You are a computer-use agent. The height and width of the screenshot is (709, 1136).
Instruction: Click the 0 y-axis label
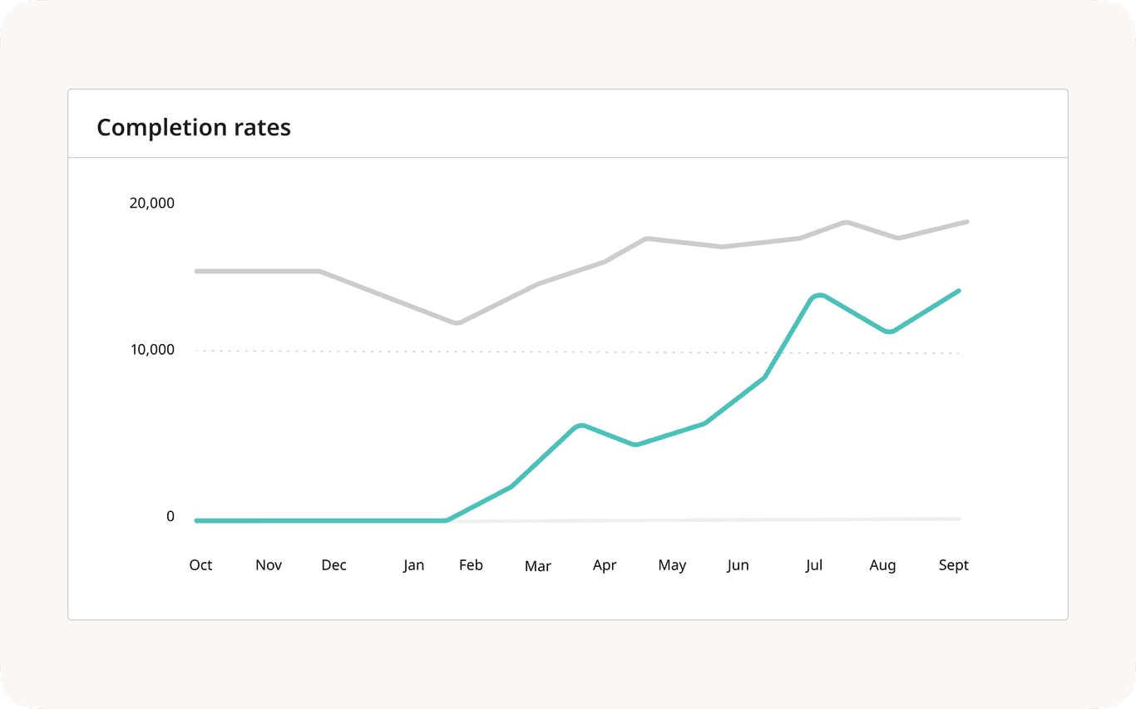170,516
